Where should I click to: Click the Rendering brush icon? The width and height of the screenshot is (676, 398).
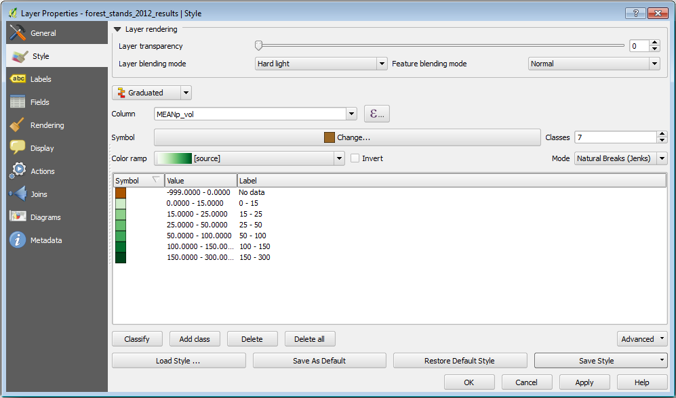pos(18,125)
